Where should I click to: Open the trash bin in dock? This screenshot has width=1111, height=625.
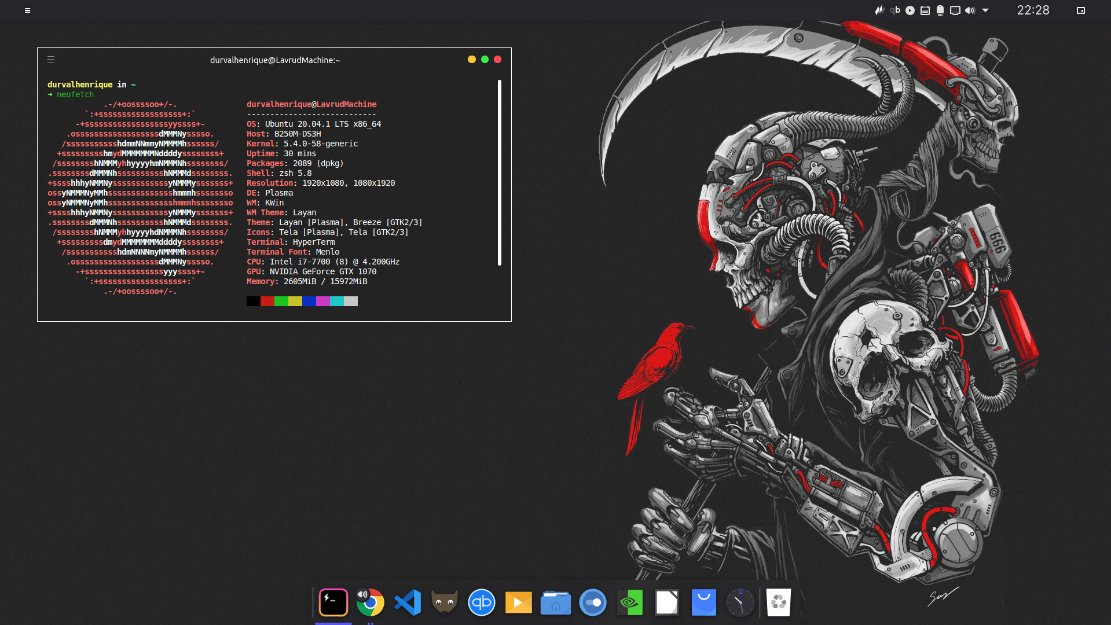click(778, 602)
